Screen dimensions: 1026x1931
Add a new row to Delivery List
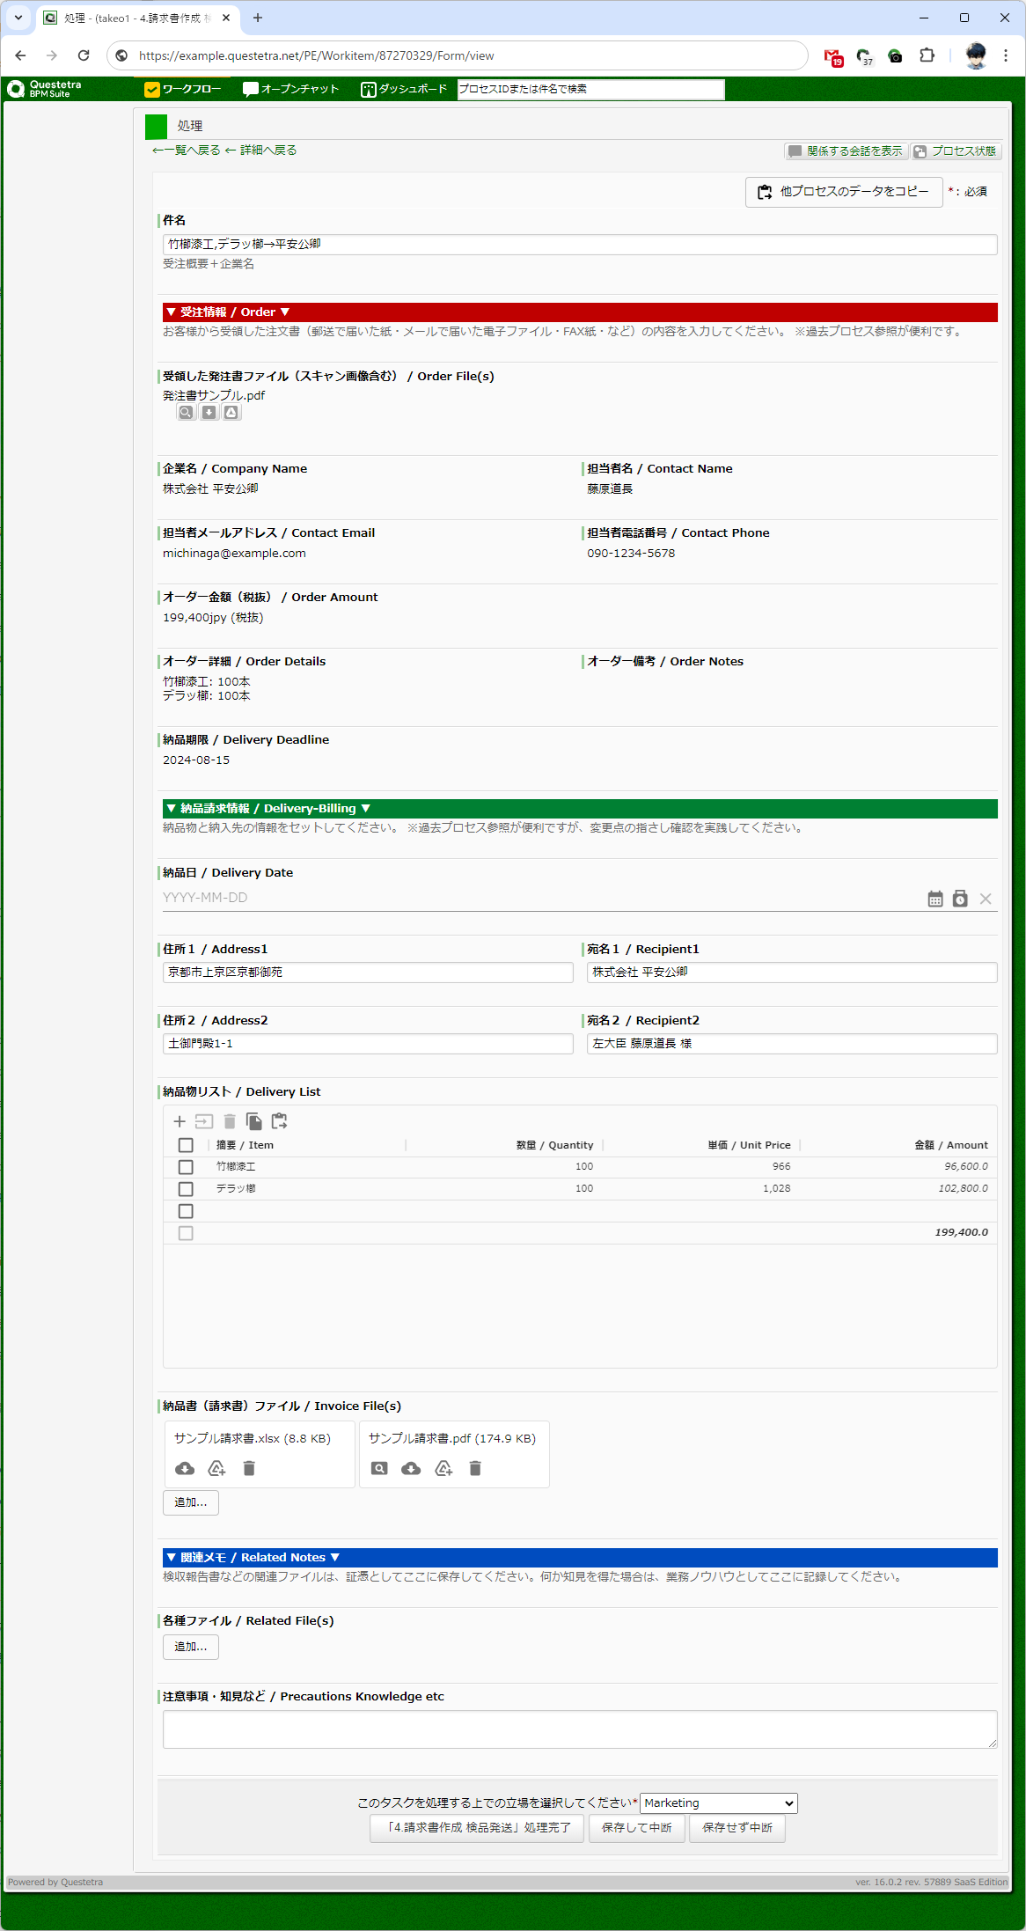pyautogui.click(x=180, y=1121)
